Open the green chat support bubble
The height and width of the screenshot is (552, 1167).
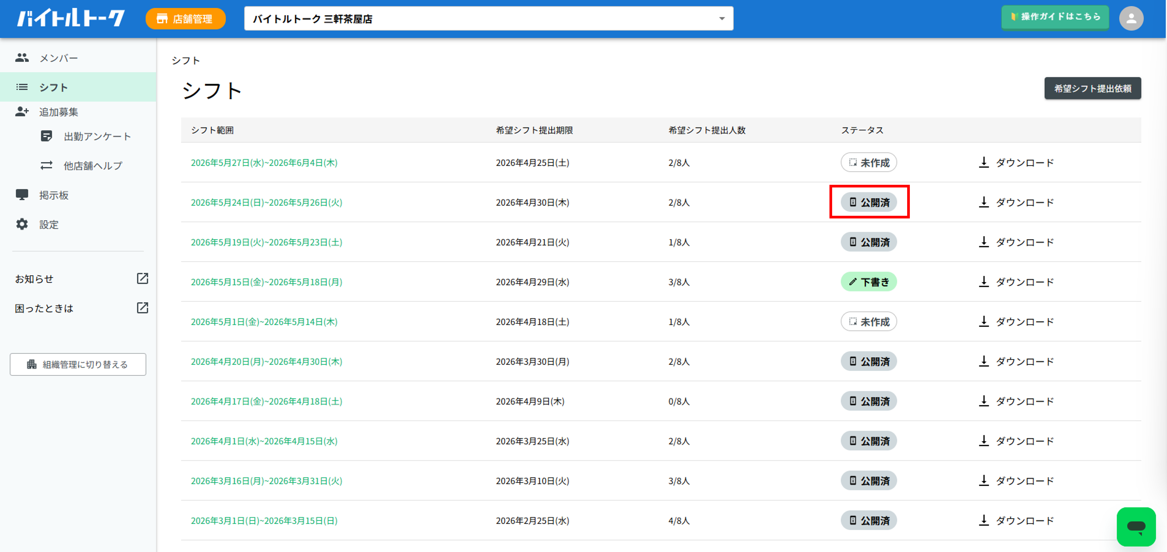(1136, 527)
